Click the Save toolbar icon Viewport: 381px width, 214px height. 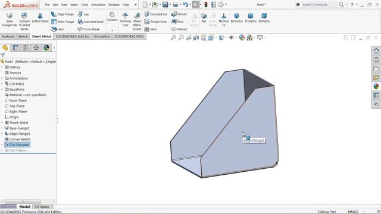click(x=165, y=4)
